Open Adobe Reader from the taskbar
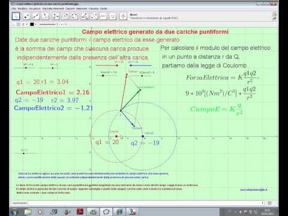This screenshot has height=216, width=288. (80, 212)
